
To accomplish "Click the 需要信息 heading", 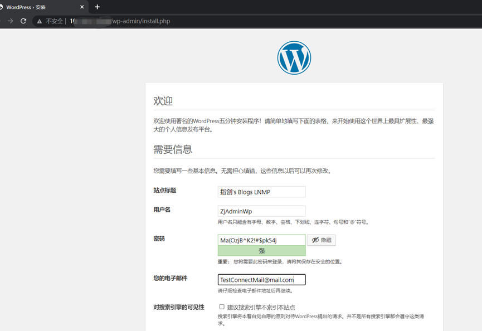I will pos(173,149).
